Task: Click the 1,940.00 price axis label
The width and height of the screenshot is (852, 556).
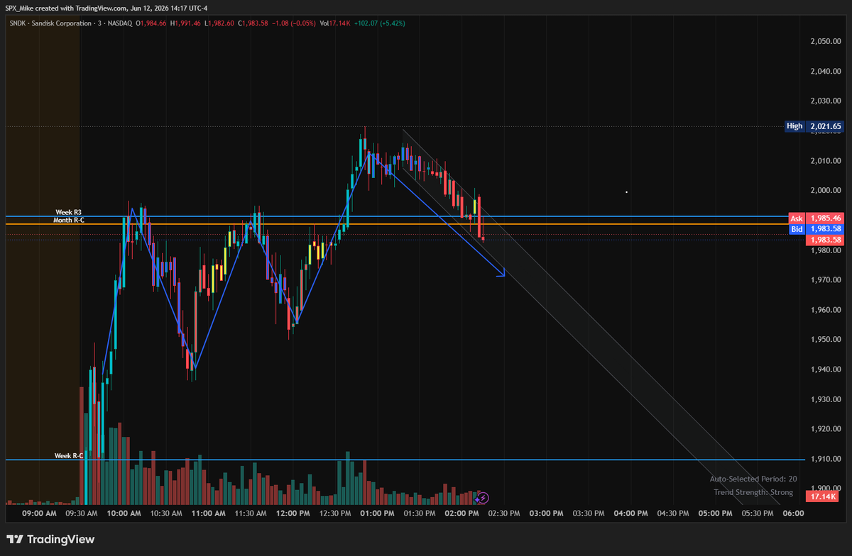Action: 826,369
